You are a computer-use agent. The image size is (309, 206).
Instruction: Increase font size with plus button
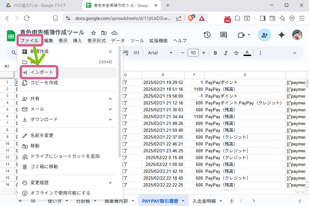(204, 53)
